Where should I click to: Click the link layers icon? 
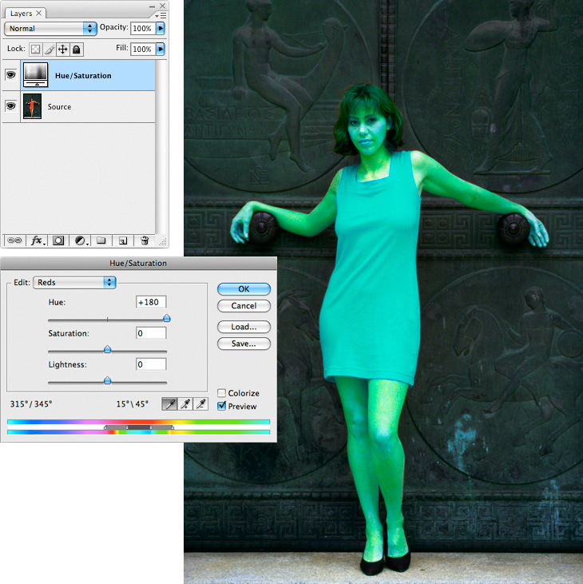click(x=15, y=240)
